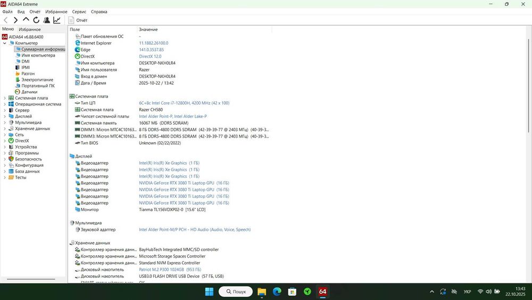
Task: Select the AIDA64 v6.88.6400 root item
Action: pyautogui.click(x=23, y=37)
